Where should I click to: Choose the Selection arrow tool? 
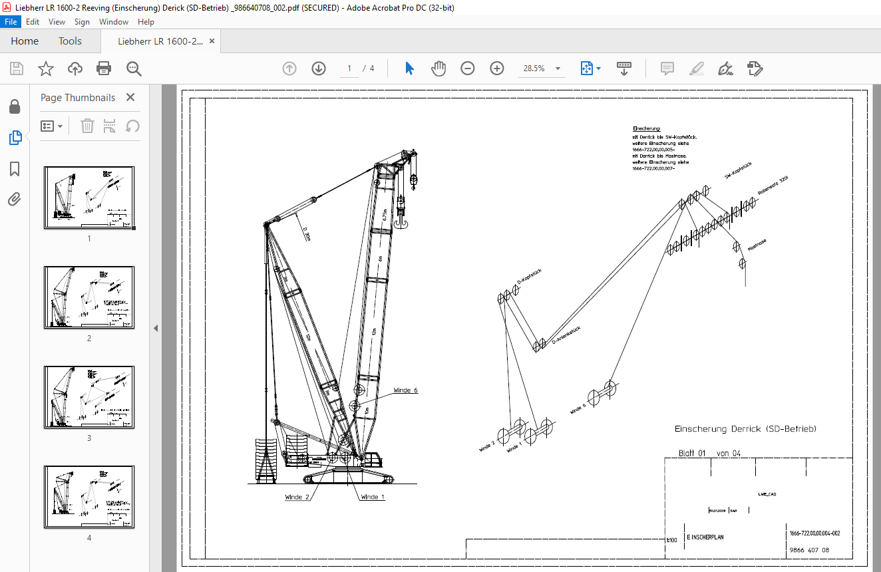409,69
